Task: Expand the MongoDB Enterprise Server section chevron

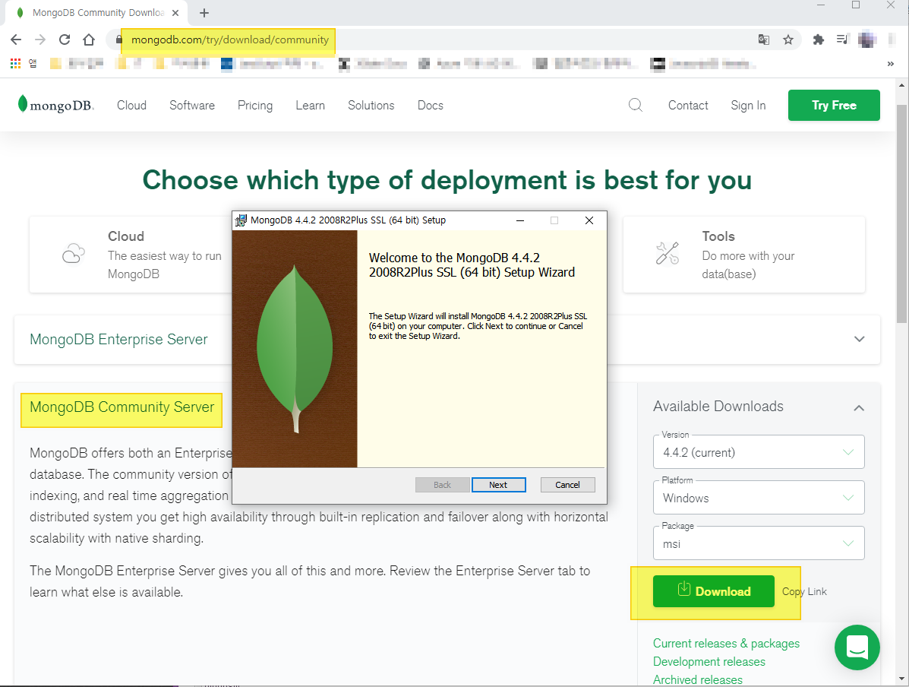Action: pyautogui.click(x=859, y=339)
